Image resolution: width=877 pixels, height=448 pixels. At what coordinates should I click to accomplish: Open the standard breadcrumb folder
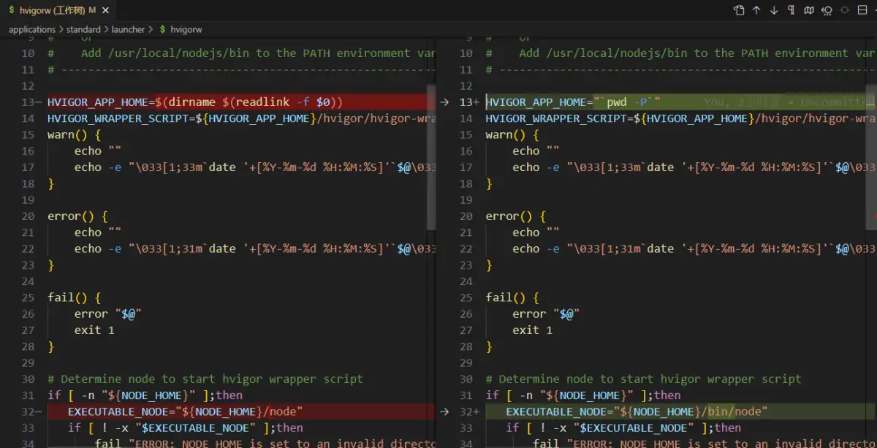(83, 29)
